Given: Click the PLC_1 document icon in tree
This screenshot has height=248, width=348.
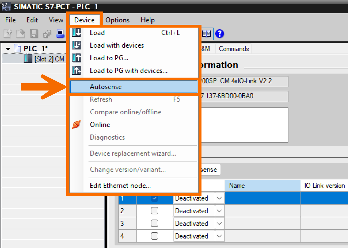Looking at the screenshot, I should pyautogui.click(x=18, y=49).
